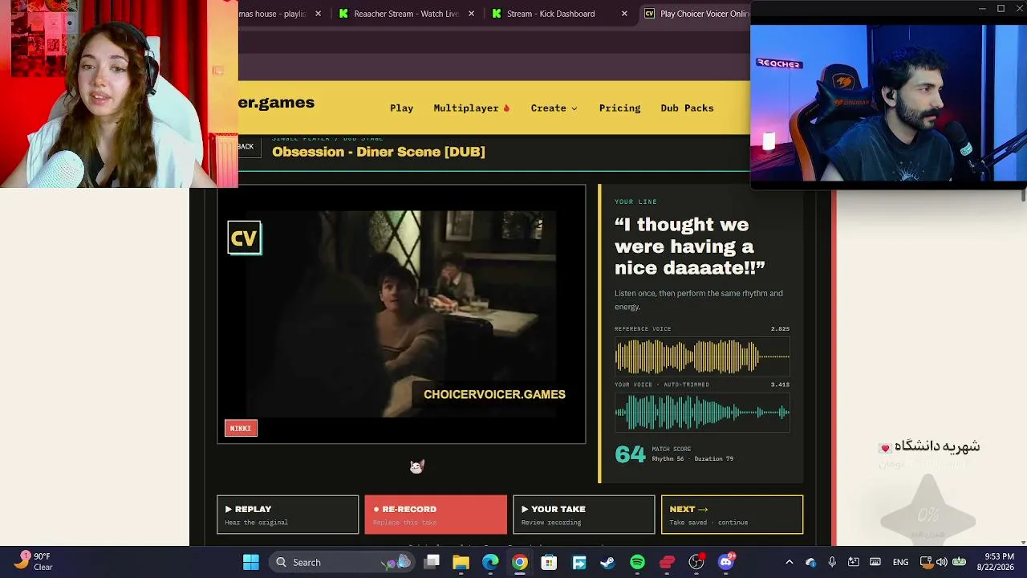Click the Windows taskbar Search box
1027x578 pixels.
(341, 563)
